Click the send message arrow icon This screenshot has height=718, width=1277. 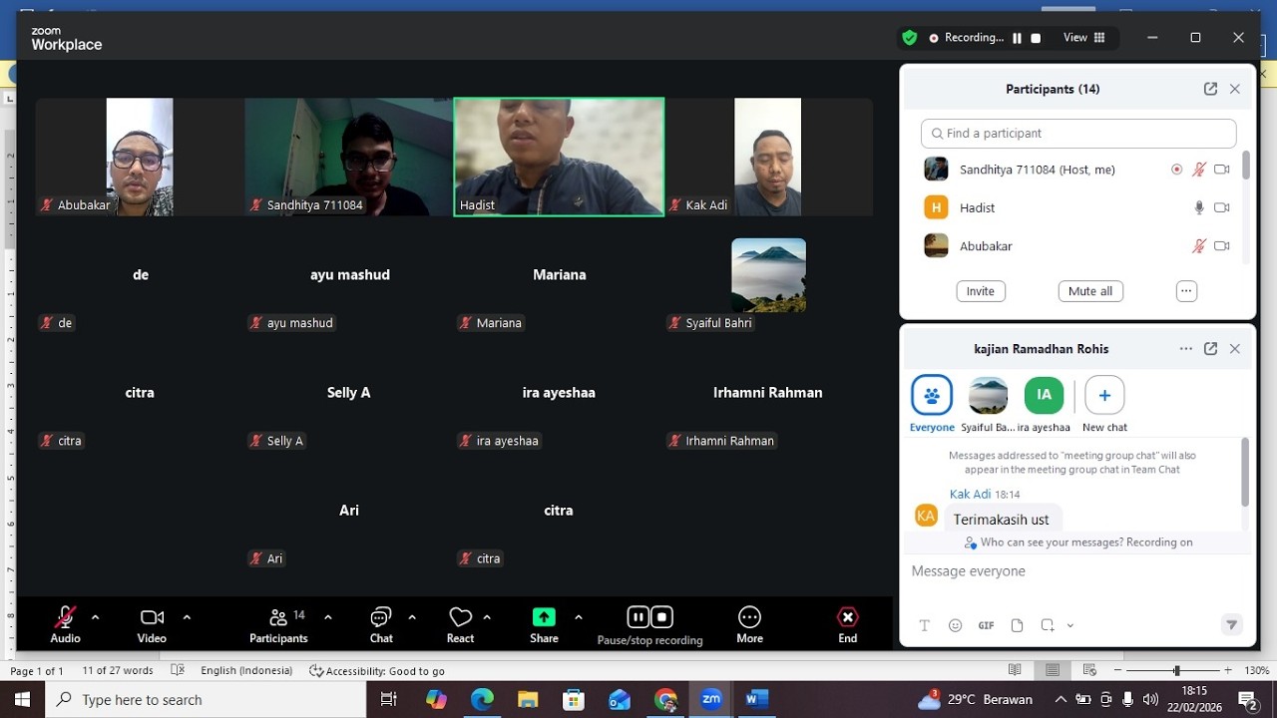click(1232, 625)
